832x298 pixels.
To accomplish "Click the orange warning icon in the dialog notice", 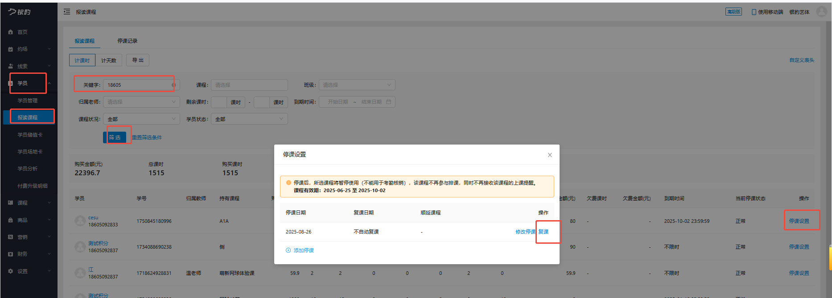I will (288, 182).
